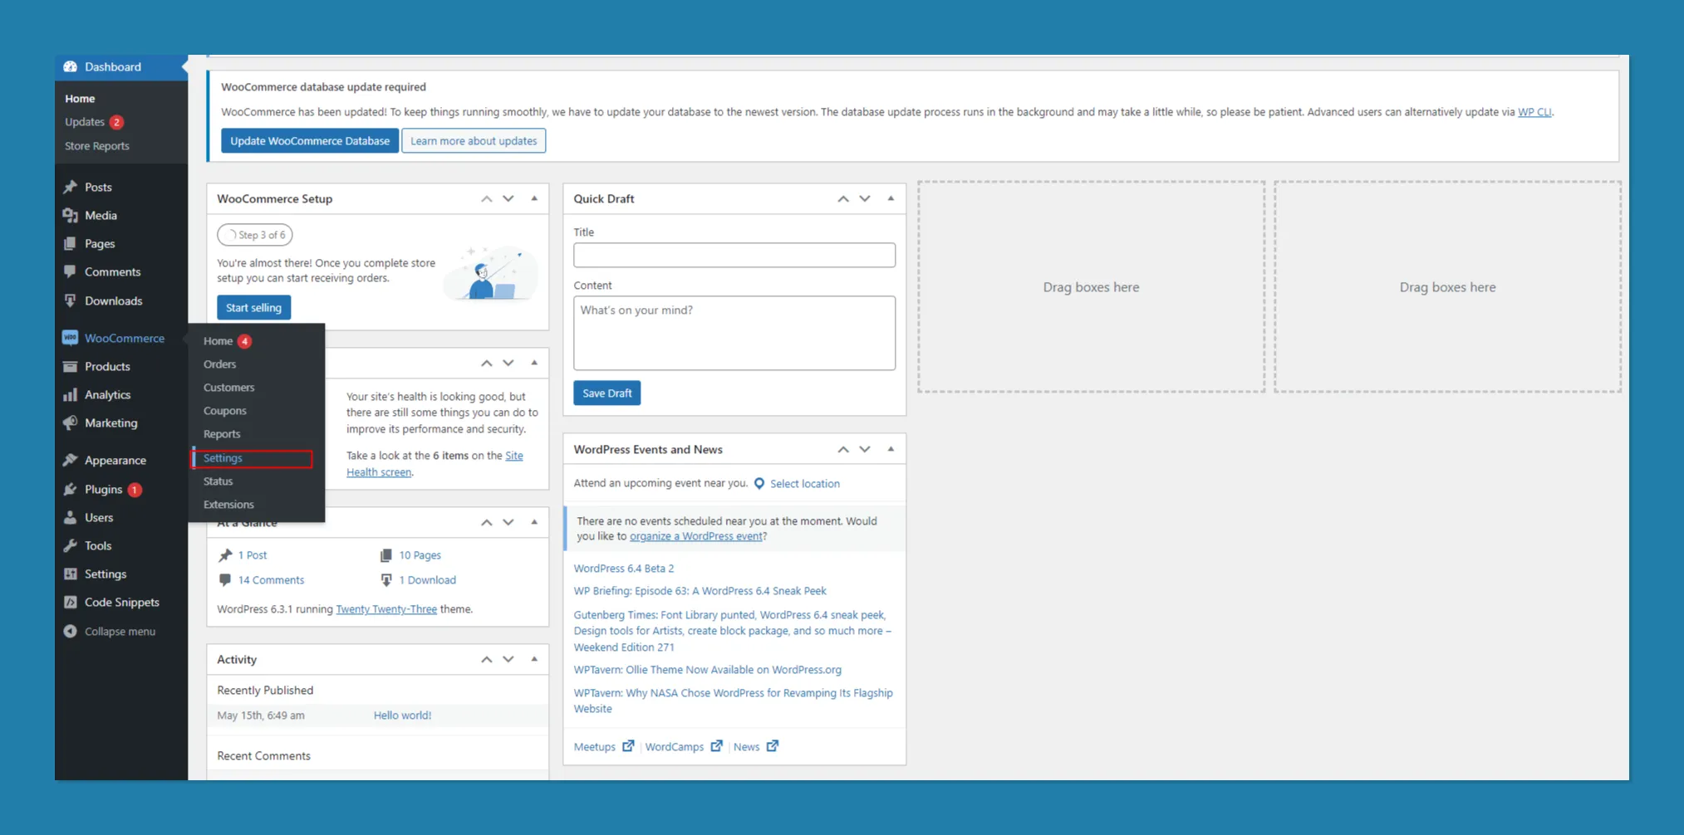Click the Plugins plug icon
This screenshot has height=835, width=1684.
pos(71,489)
